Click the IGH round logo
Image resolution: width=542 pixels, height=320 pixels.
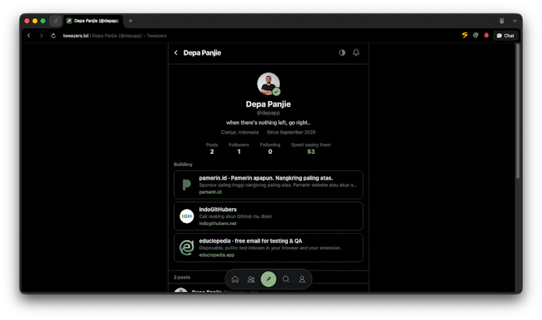187,216
